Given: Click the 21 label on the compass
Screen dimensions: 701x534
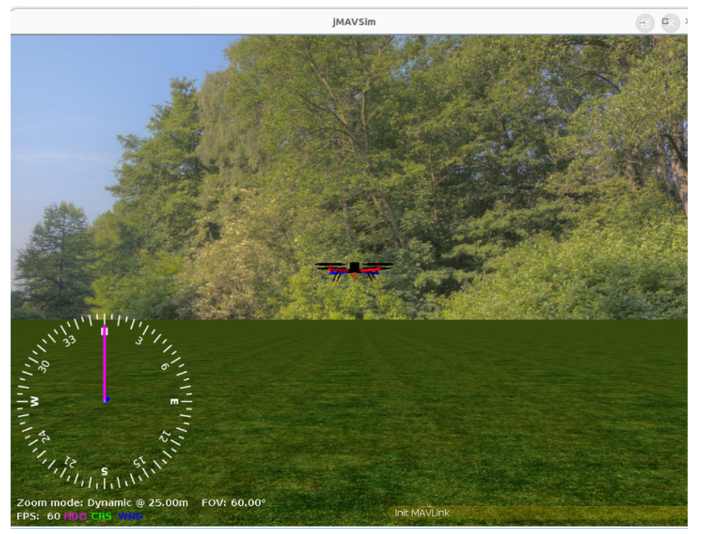Looking at the screenshot, I should coord(71,461).
